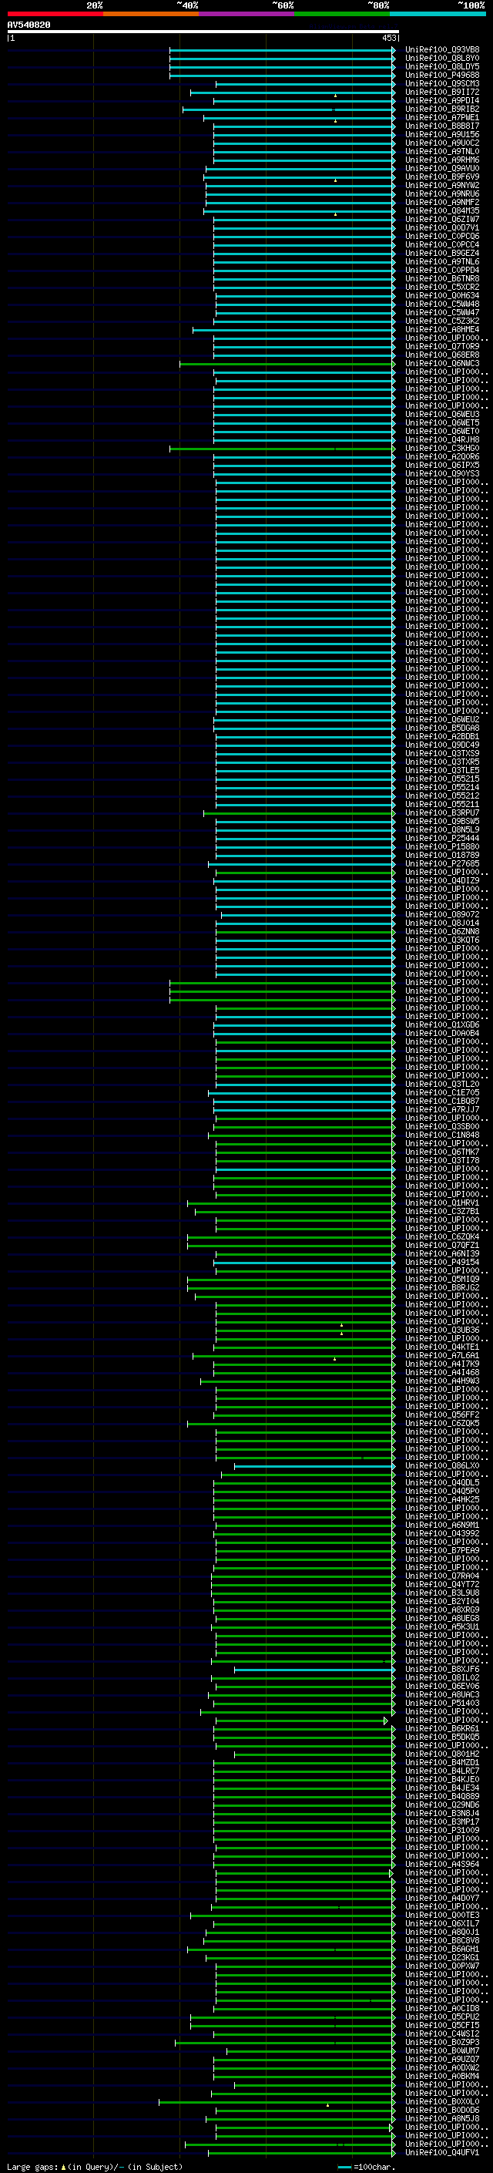This screenshot has width=493, height=2173.
Task: Click hit label UniRef100_Q0H634
Action: tap(442, 295)
